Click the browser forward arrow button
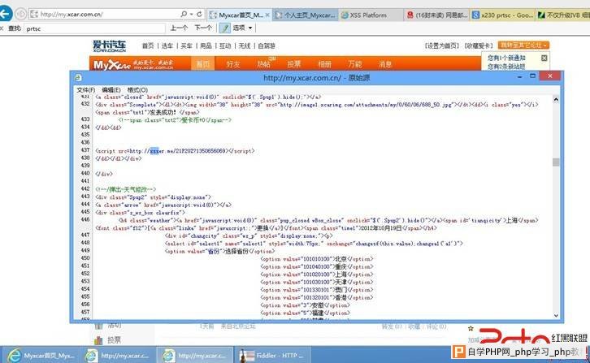The width and height of the screenshot is (590, 363). [21, 14]
